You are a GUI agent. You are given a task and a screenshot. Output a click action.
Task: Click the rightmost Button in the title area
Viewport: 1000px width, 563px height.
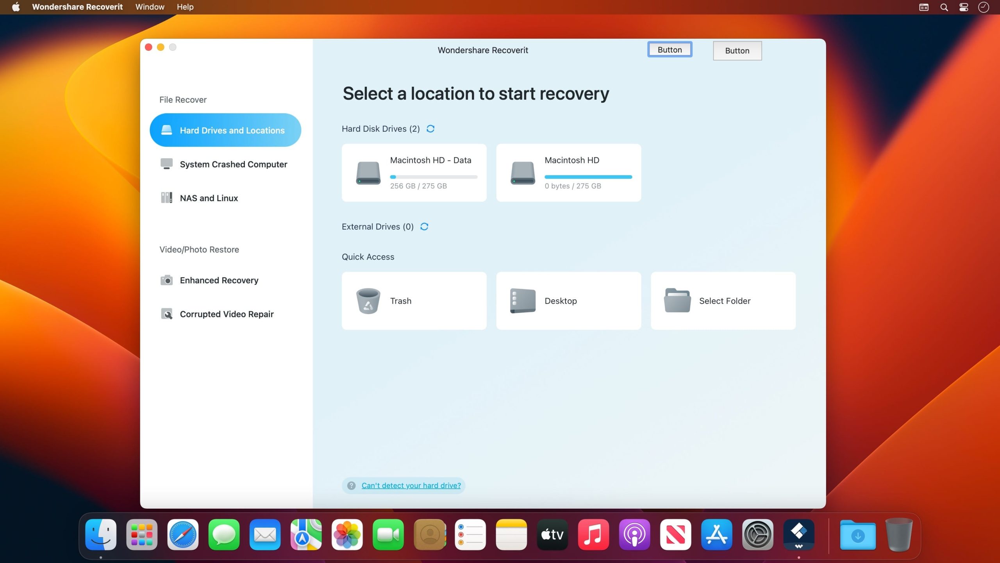pyautogui.click(x=737, y=50)
